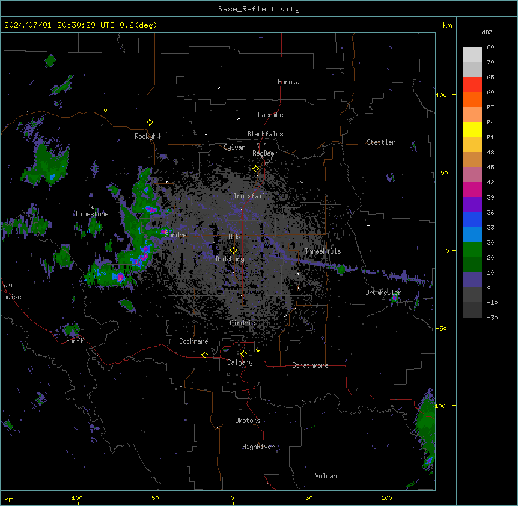This screenshot has height=506, width=518.
Task: Click the green echo cluster above Banff
Action: click(72, 330)
